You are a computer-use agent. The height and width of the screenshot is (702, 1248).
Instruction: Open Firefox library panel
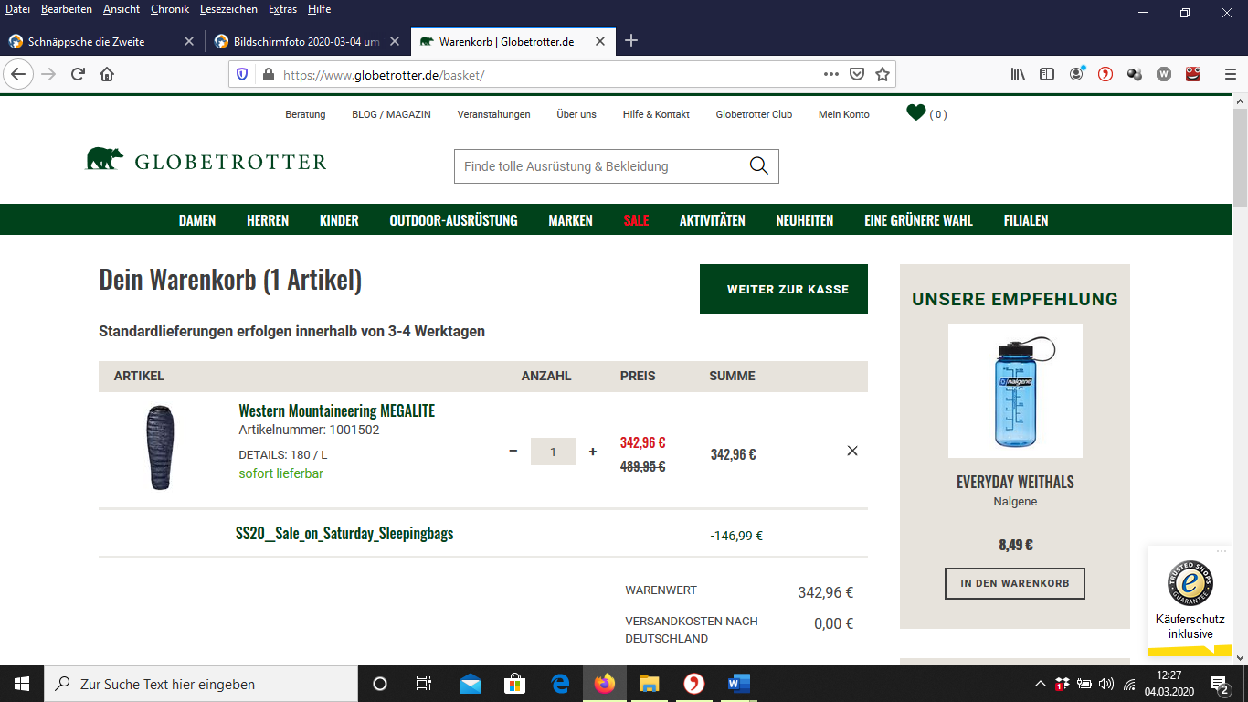pyautogui.click(x=1018, y=74)
